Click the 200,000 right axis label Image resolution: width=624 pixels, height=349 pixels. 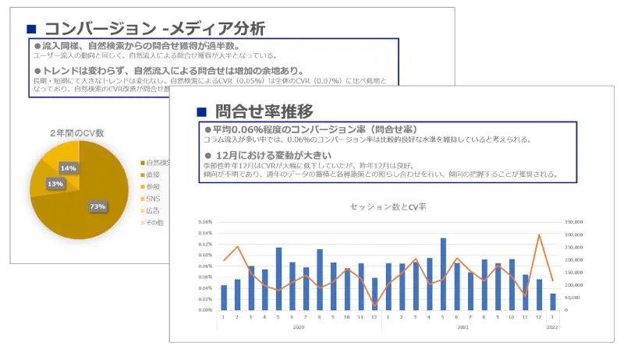click(x=574, y=260)
